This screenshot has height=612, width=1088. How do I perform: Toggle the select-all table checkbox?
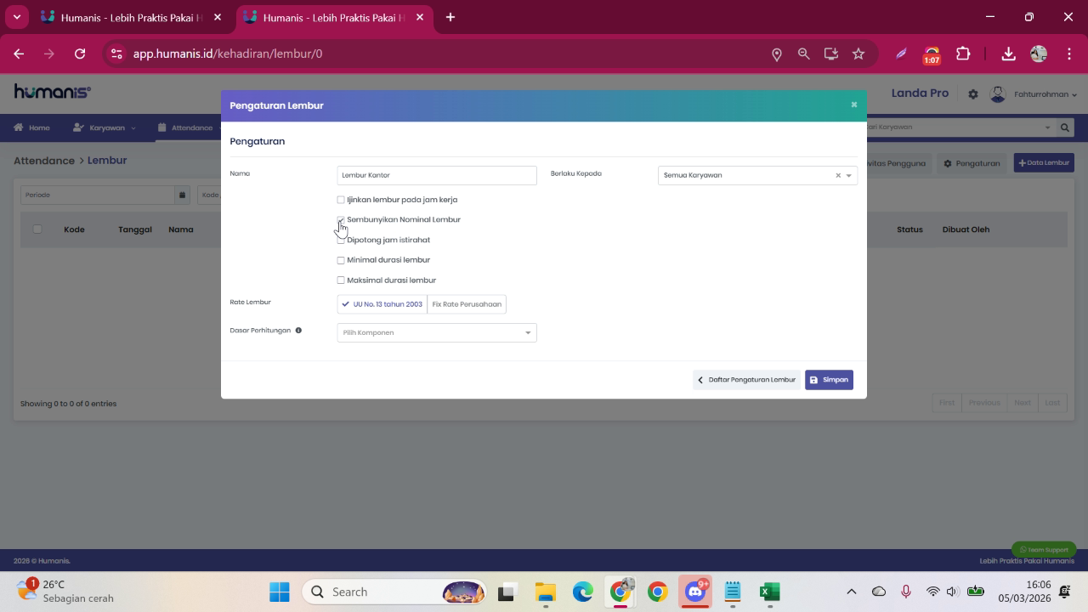click(x=37, y=229)
